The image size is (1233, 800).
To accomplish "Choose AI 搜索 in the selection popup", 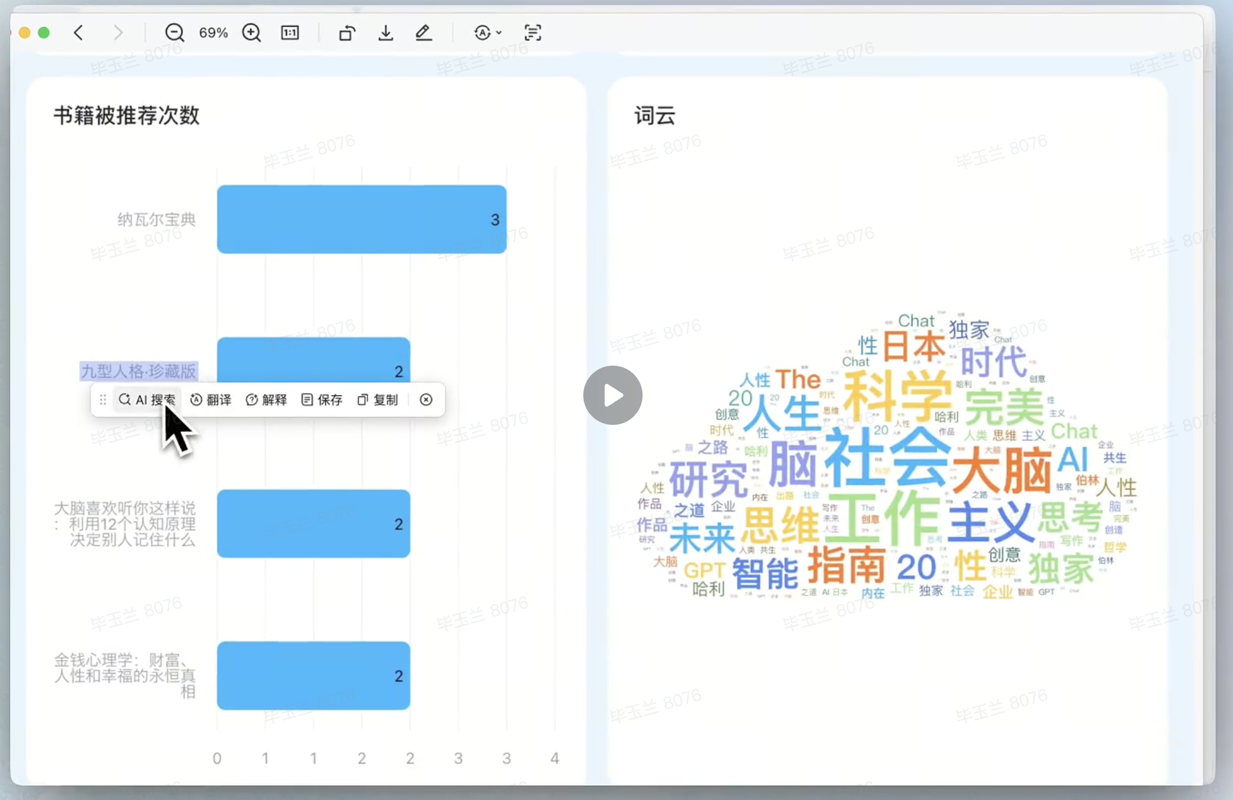I will [147, 400].
